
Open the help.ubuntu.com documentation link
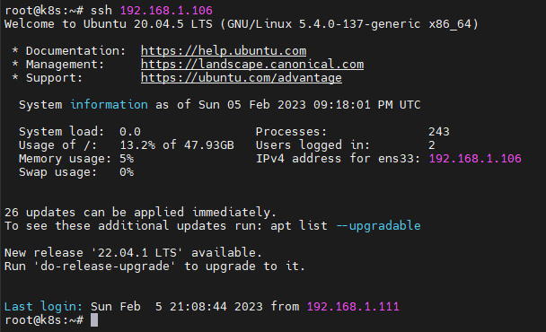click(224, 51)
